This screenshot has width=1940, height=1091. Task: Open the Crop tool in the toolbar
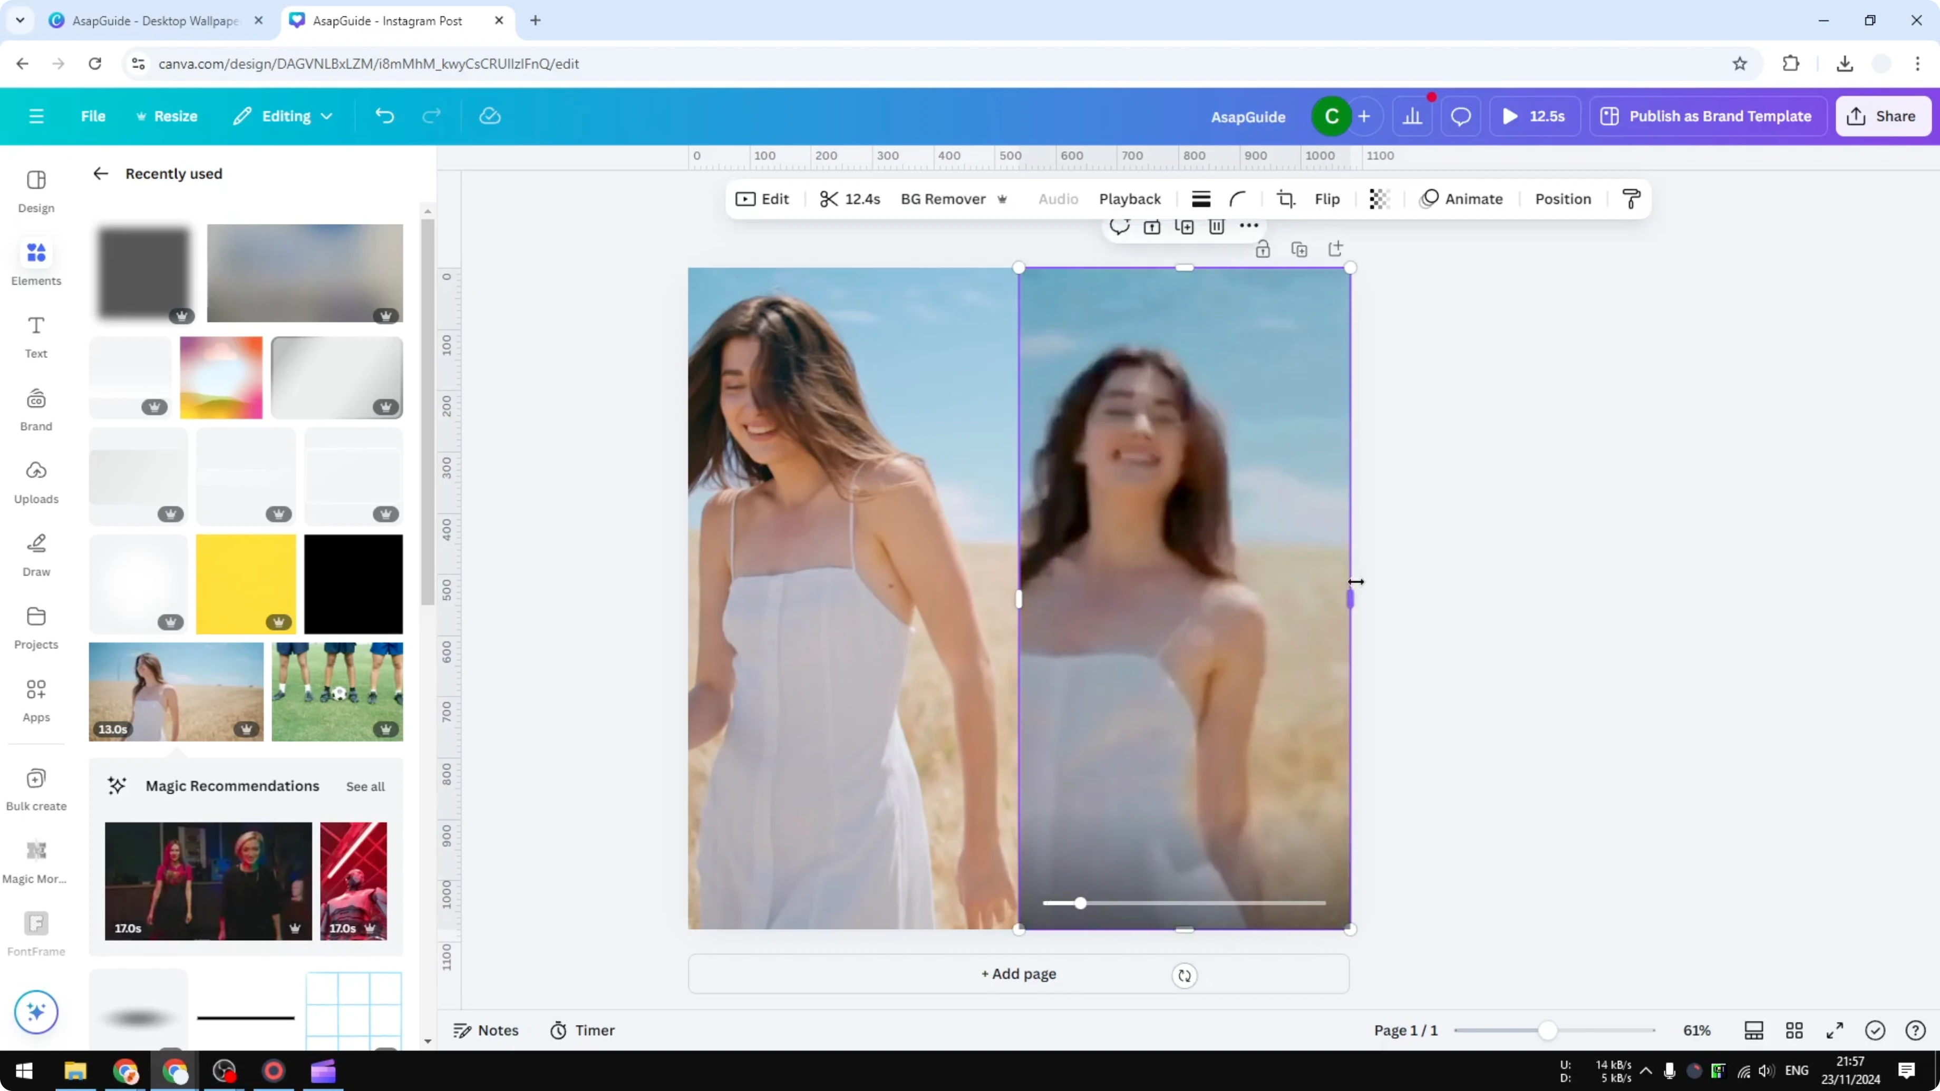click(1285, 199)
